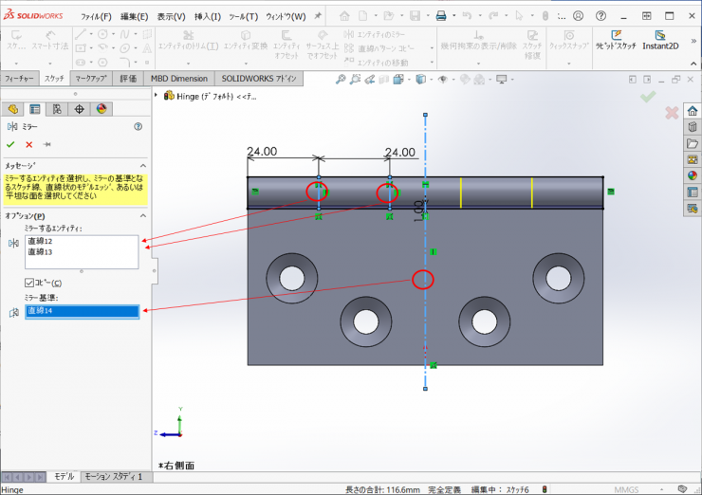This screenshot has height=495, width=702.
Task: Click the print icon in the top toolbar
Action: coord(440,16)
